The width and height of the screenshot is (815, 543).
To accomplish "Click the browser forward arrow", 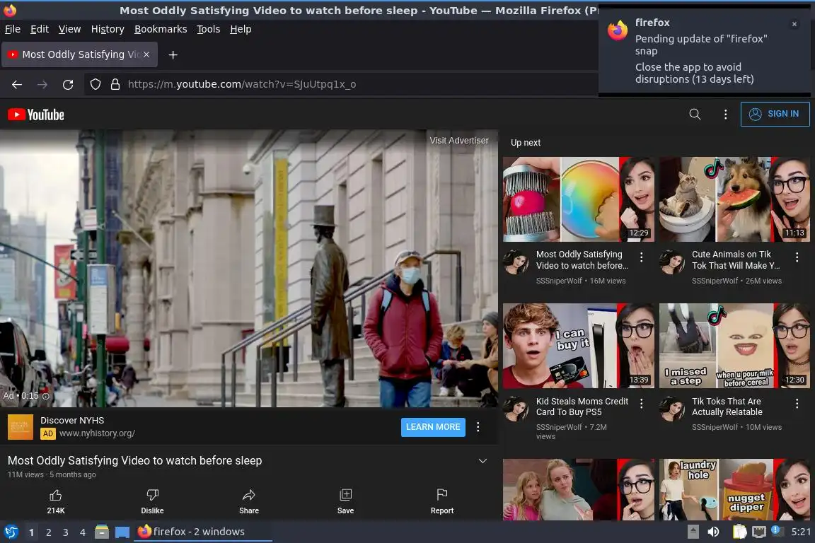I will coord(42,84).
